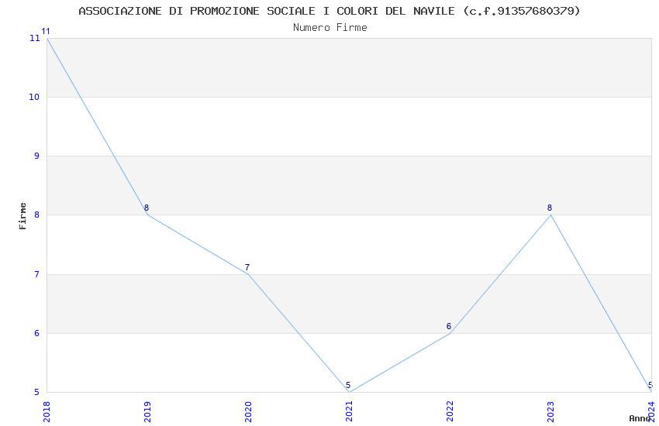Click the y-axis tick label 10
Image resolution: width=659 pixels, height=426 pixels.
click(x=34, y=97)
